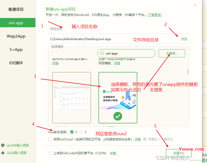Image resolution: width=207 pixels, height=163 pixels.
Task: Click 浏览 to browse for a folder
Action: 184,39
